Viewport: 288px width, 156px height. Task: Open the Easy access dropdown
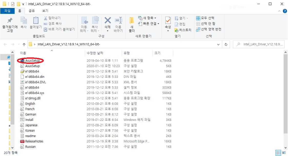[x=149, y=24]
